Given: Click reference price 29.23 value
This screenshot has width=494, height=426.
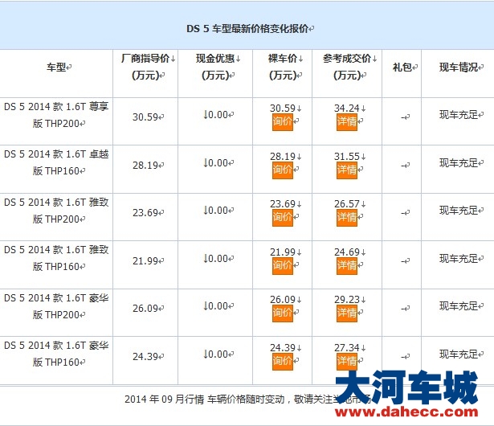Looking at the screenshot, I should (x=347, y=300).
